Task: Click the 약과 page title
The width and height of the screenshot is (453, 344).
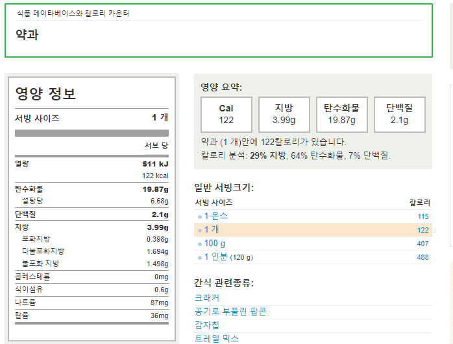Action: coord(27,34)
